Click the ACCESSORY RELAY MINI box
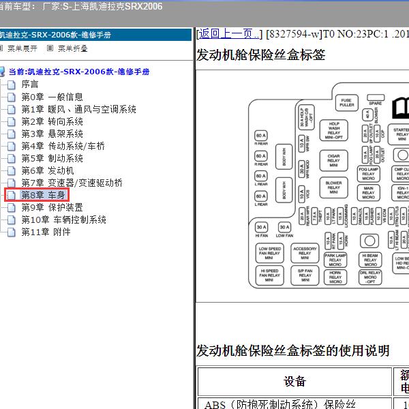Screen dimensions: 409x409 coord(305,253)
